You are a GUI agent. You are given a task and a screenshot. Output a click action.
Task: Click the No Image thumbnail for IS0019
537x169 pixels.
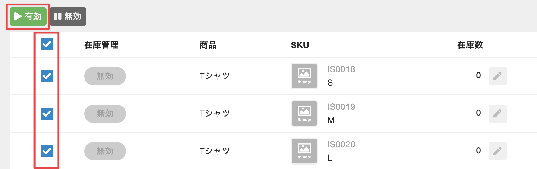click(x=304, y=114)
